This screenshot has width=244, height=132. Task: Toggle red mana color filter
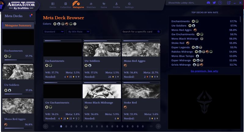67,24
